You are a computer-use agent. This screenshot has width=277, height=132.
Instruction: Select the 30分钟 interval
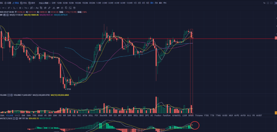tap(92, 3)
